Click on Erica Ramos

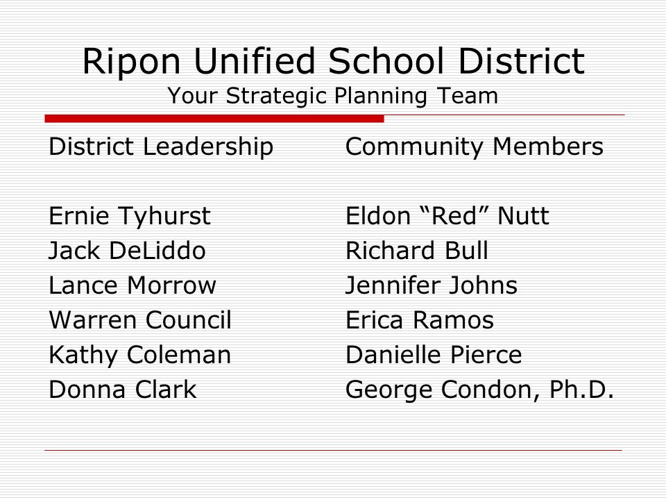click(x=420, y=319)
